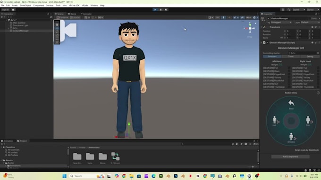Open the Window menu

coord(94,6)
